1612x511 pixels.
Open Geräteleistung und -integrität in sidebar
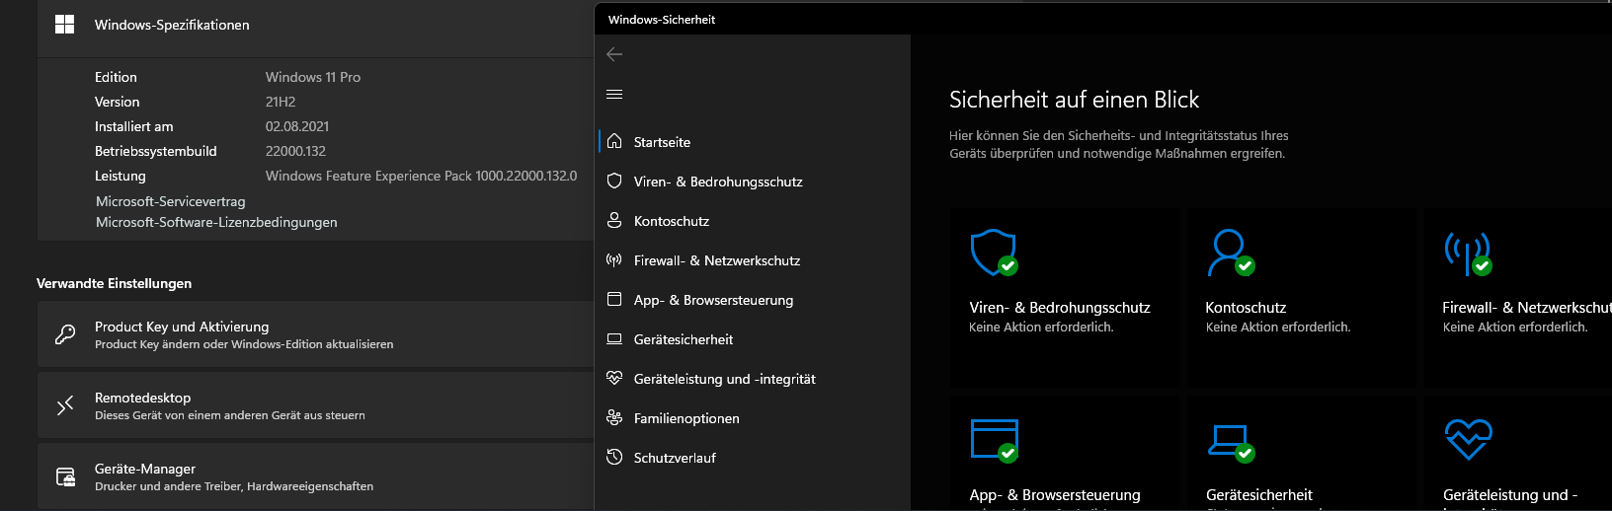724,379
